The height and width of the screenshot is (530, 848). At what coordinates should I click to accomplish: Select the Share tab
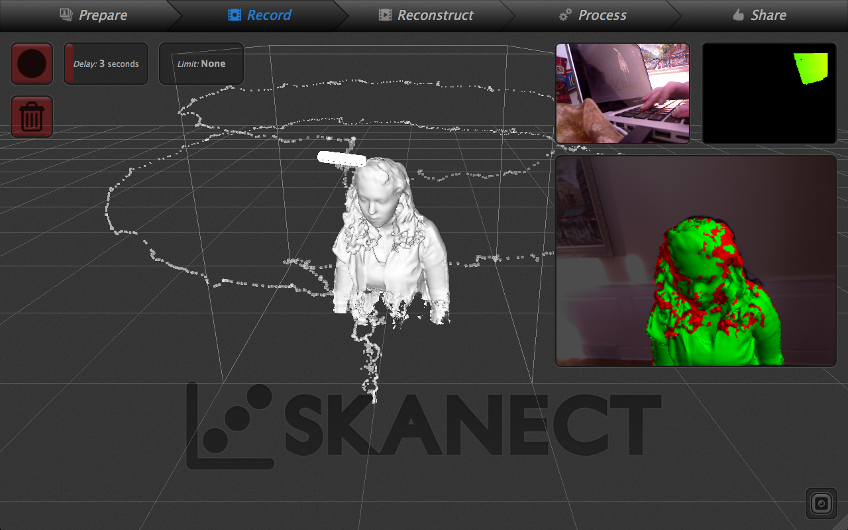point(759,15)
